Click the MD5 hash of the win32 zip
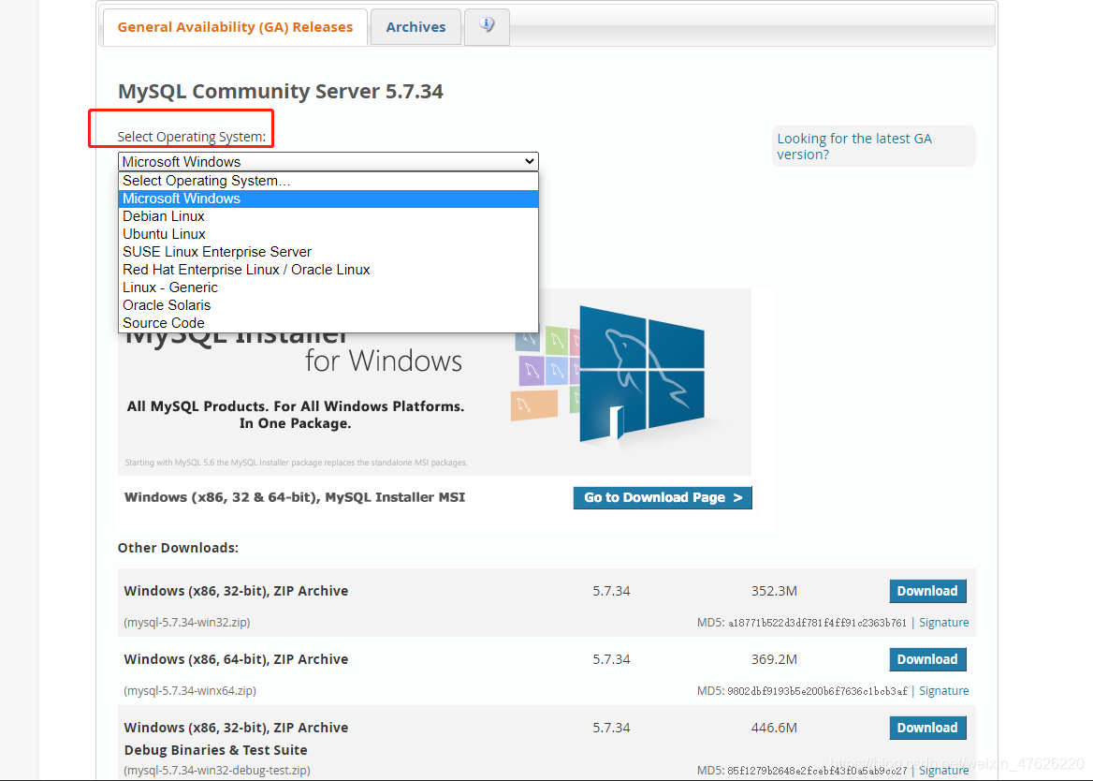 click(818, 623)
